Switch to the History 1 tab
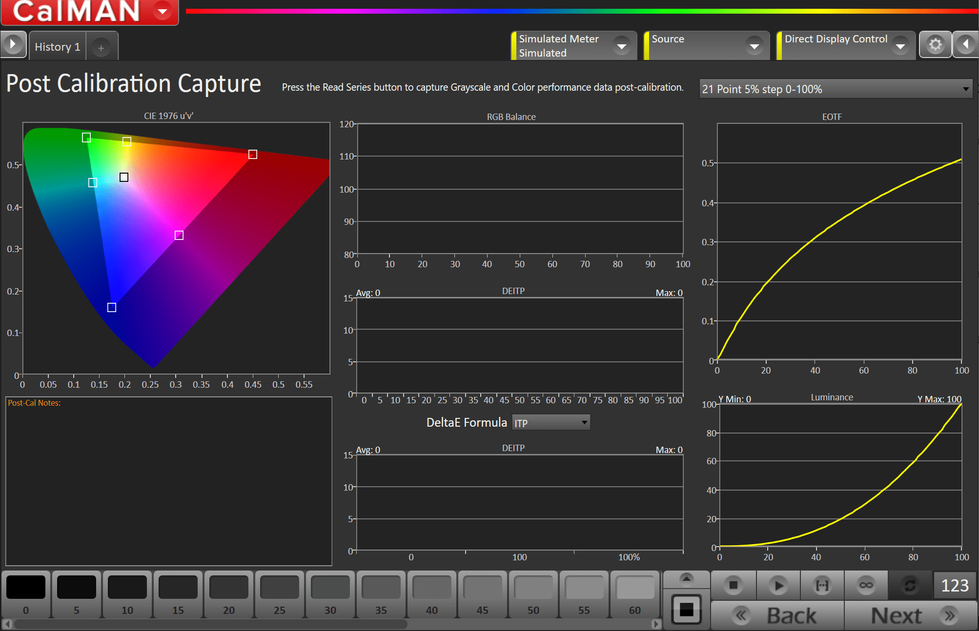The height and width of the screenshot is (631, 979). click(57, 47)
